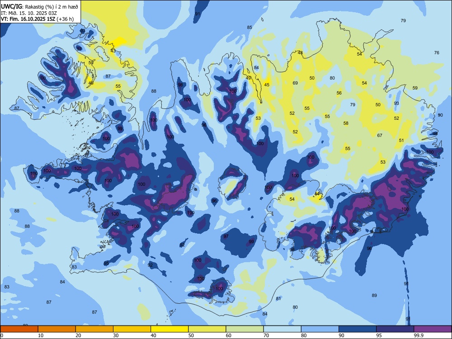The height and width of the screenshot is (339, 452).
Task: Click the light blue 70–80 legend band
Action: (x=282, y=329)
